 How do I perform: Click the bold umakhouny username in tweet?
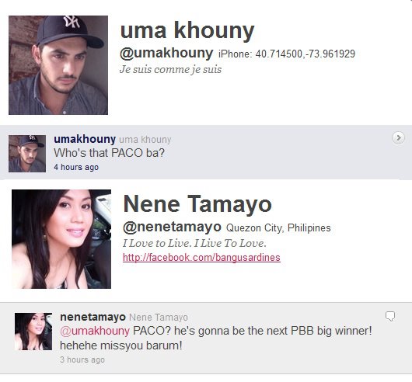point(85,139)
